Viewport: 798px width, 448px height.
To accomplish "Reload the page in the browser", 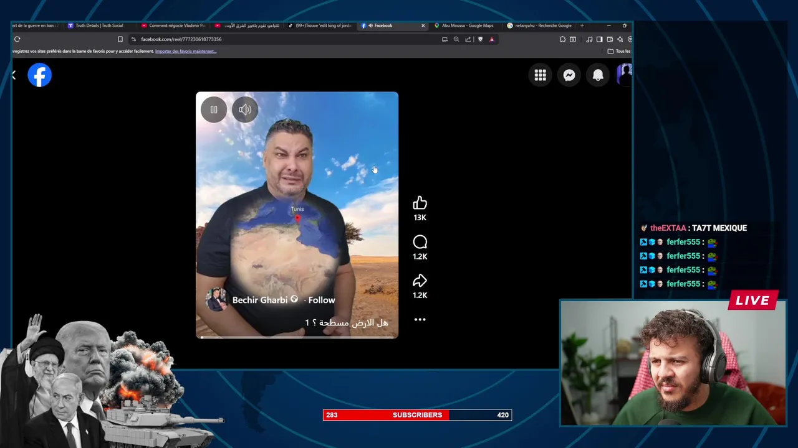I will click(17, 39).
